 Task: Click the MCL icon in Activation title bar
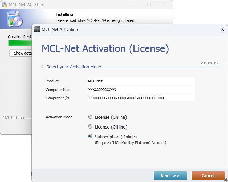[37, 29]
